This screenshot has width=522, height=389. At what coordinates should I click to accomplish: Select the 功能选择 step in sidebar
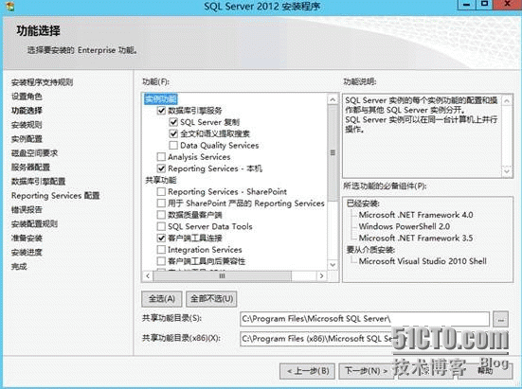click(x=27, y=111)
